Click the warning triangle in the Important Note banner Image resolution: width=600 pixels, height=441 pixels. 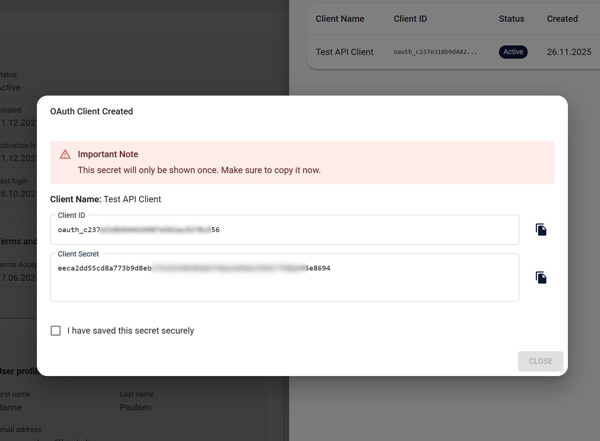click(x=65, y=154)
